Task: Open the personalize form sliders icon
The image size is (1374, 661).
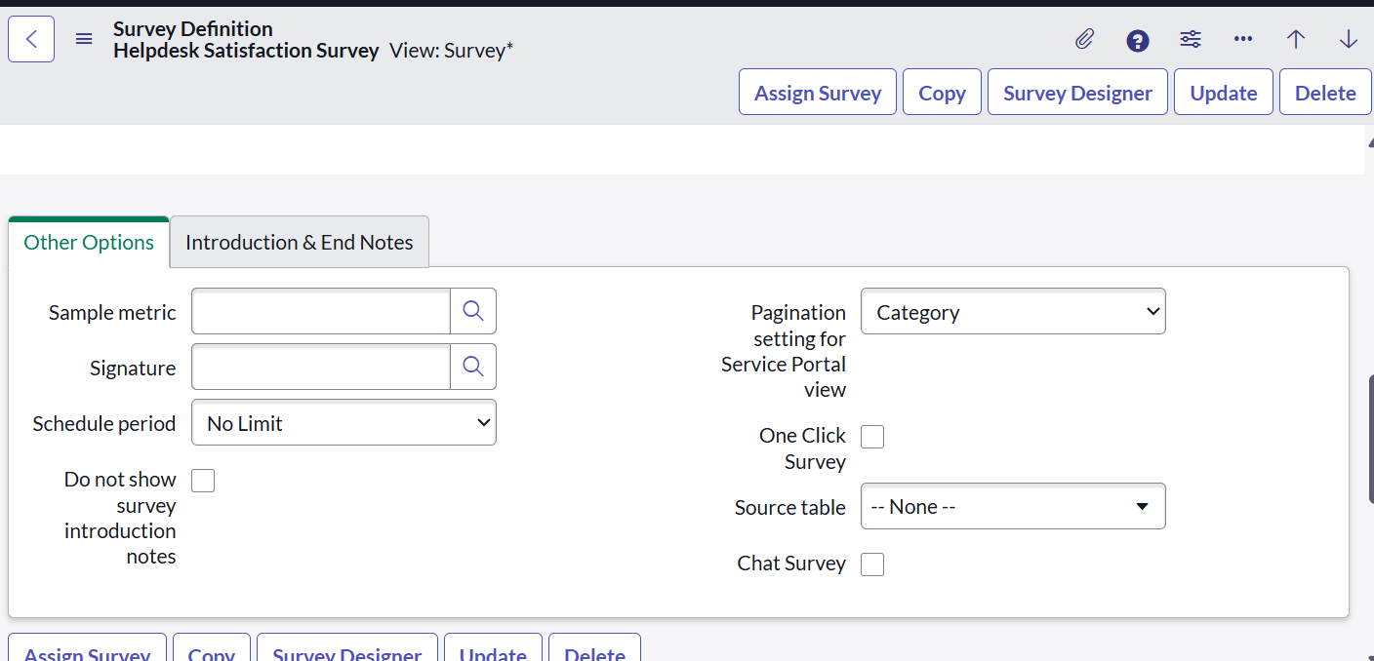Action: pyautogui.click(x=1191, y=39)
